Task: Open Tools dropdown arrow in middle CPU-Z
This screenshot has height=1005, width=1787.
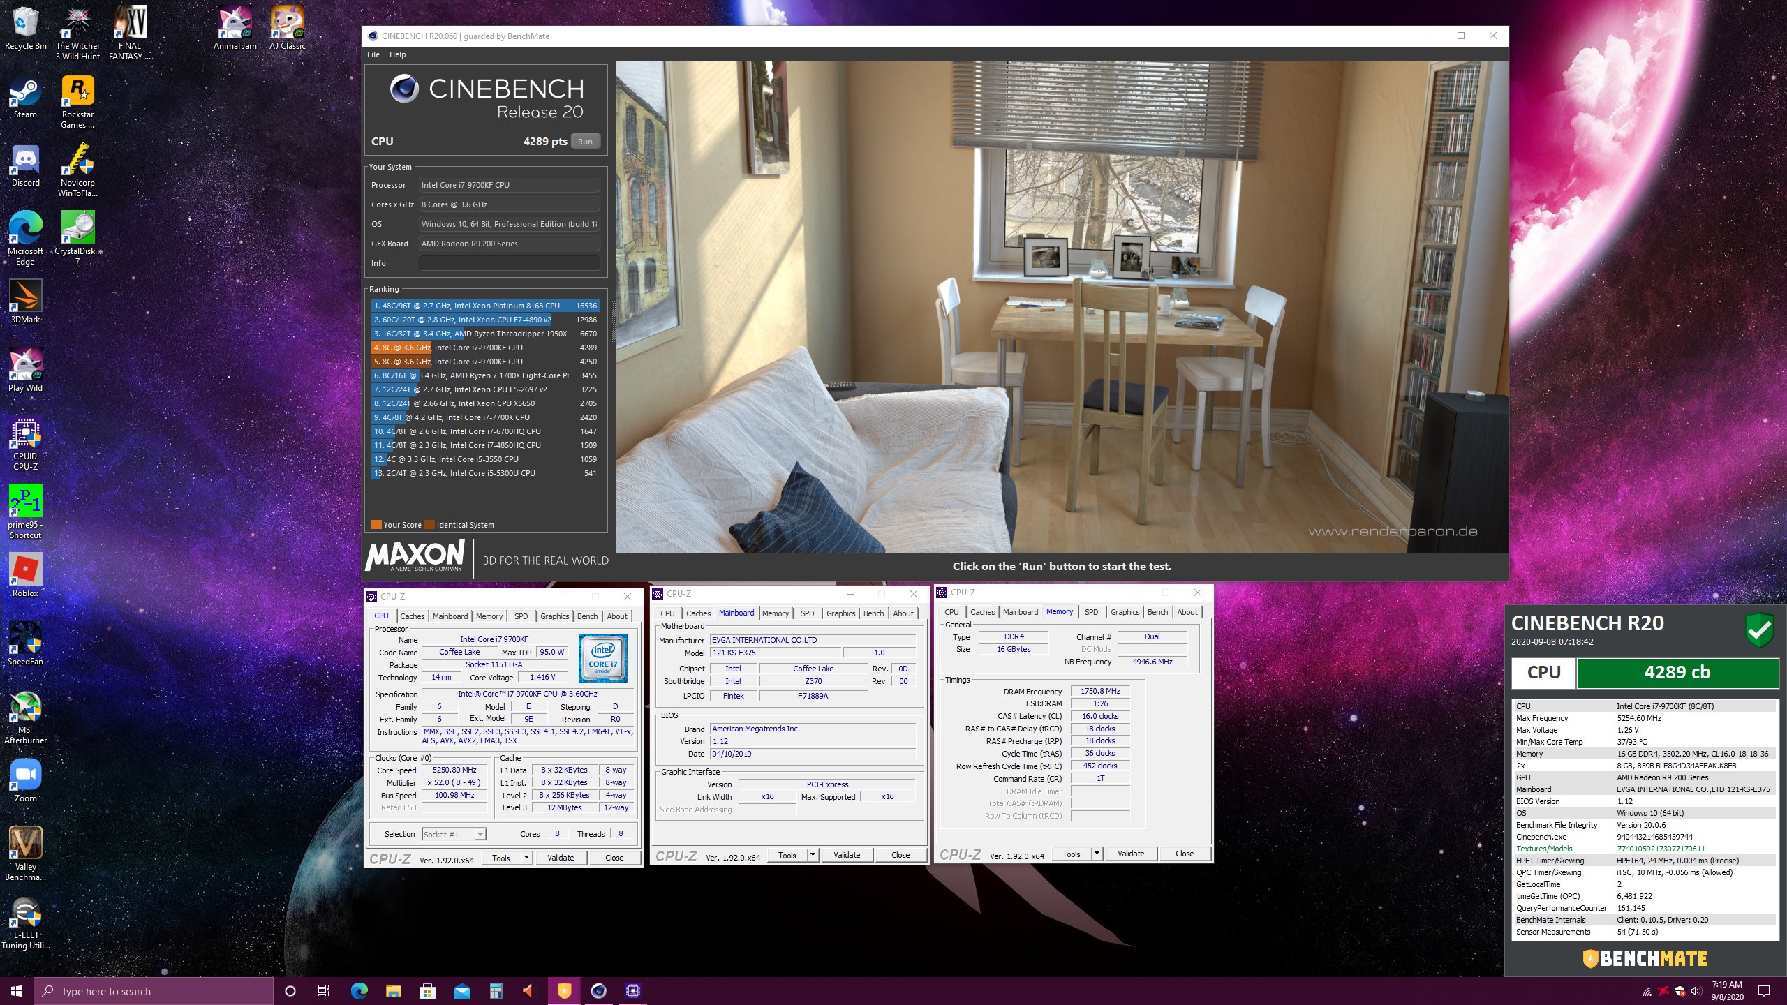Action: (x=813, y=855)
